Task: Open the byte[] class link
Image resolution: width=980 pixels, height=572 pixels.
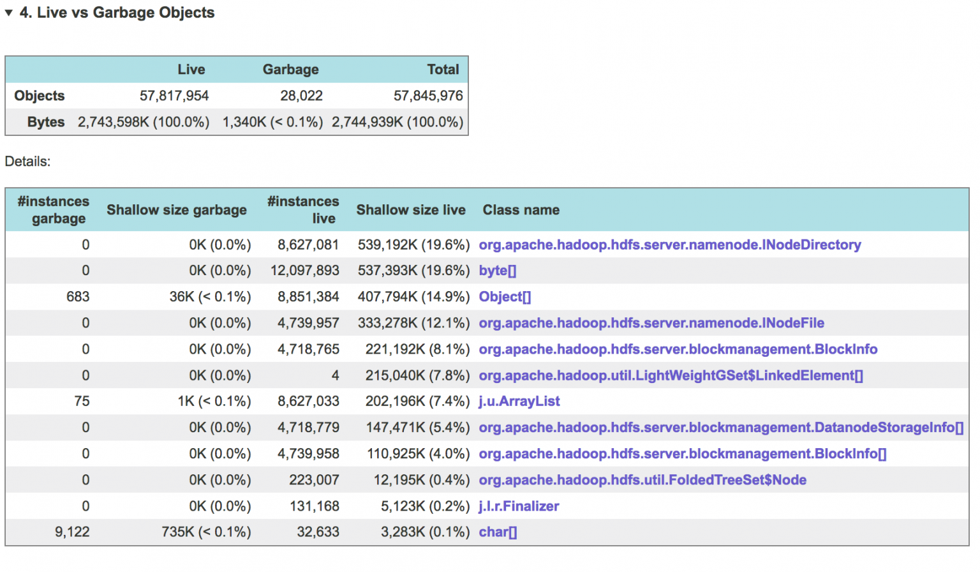Action: [x=497, y=270]
